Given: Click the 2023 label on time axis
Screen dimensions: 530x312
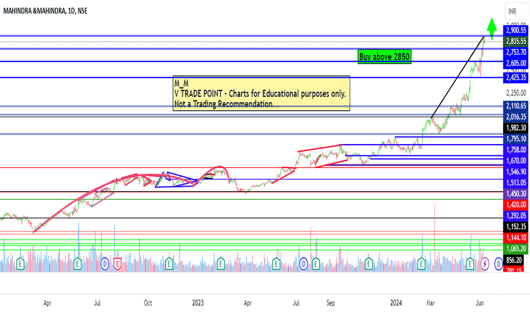Looking at the screenshot, I should coord(198,303).
